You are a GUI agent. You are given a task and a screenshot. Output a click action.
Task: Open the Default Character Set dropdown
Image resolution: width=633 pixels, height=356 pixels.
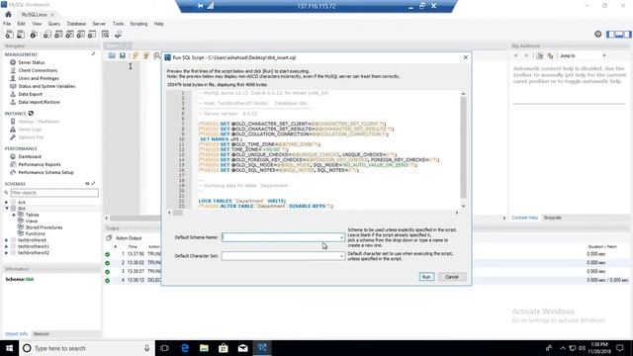[x=341, y=256]
